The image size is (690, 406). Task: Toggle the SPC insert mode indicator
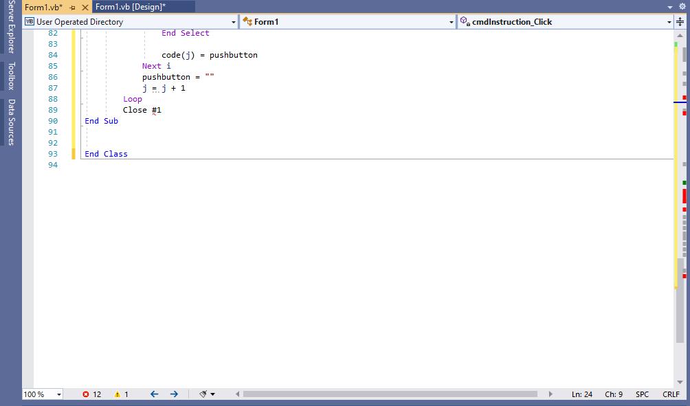(x=642, y=394)
